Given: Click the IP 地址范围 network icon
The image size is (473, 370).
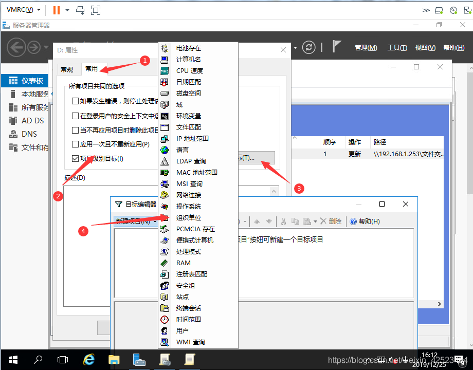Looking at the screenshot, I should click(165, 139).
